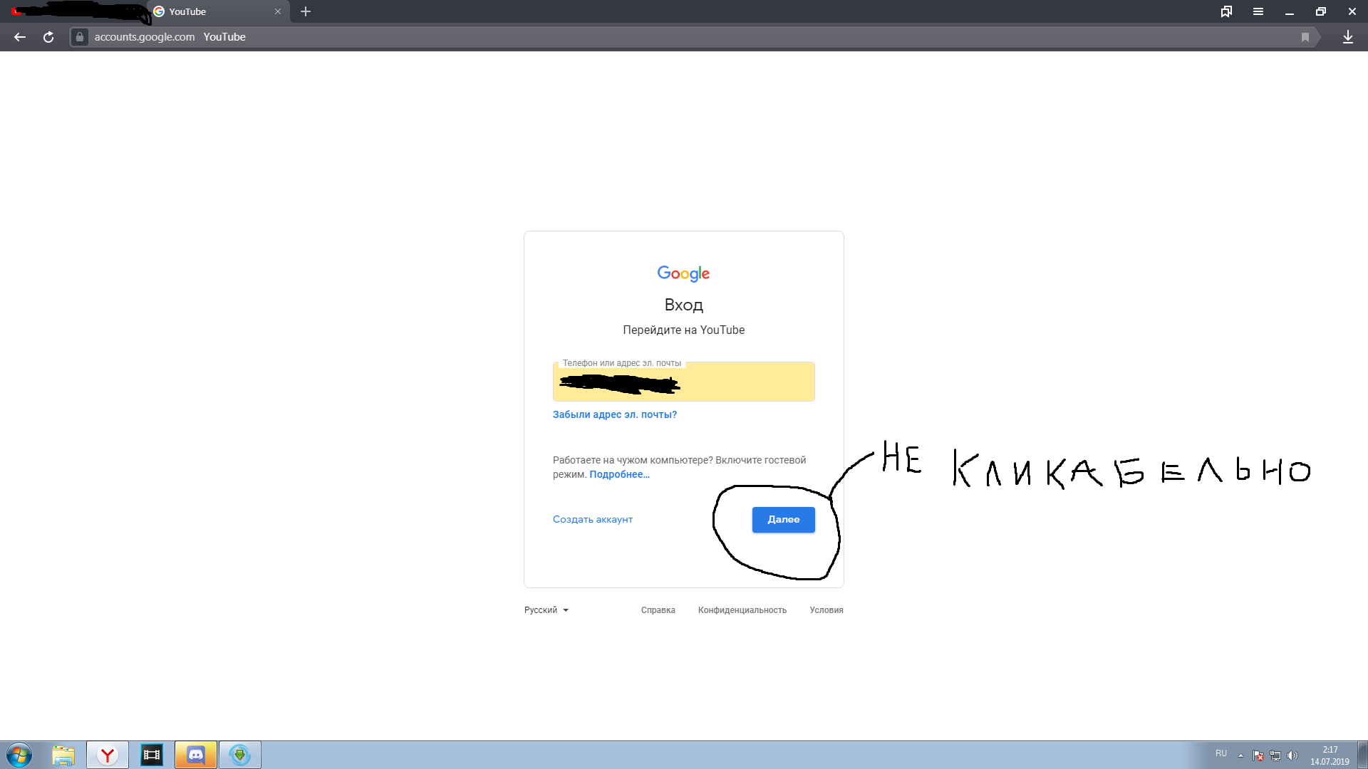
Task: Click the refresh page icon
Action: (48, 36)
